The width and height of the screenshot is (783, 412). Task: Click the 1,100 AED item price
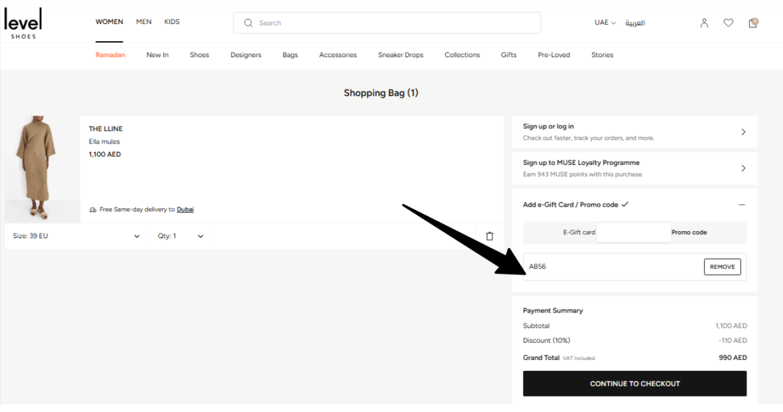(x=105, y=154)
